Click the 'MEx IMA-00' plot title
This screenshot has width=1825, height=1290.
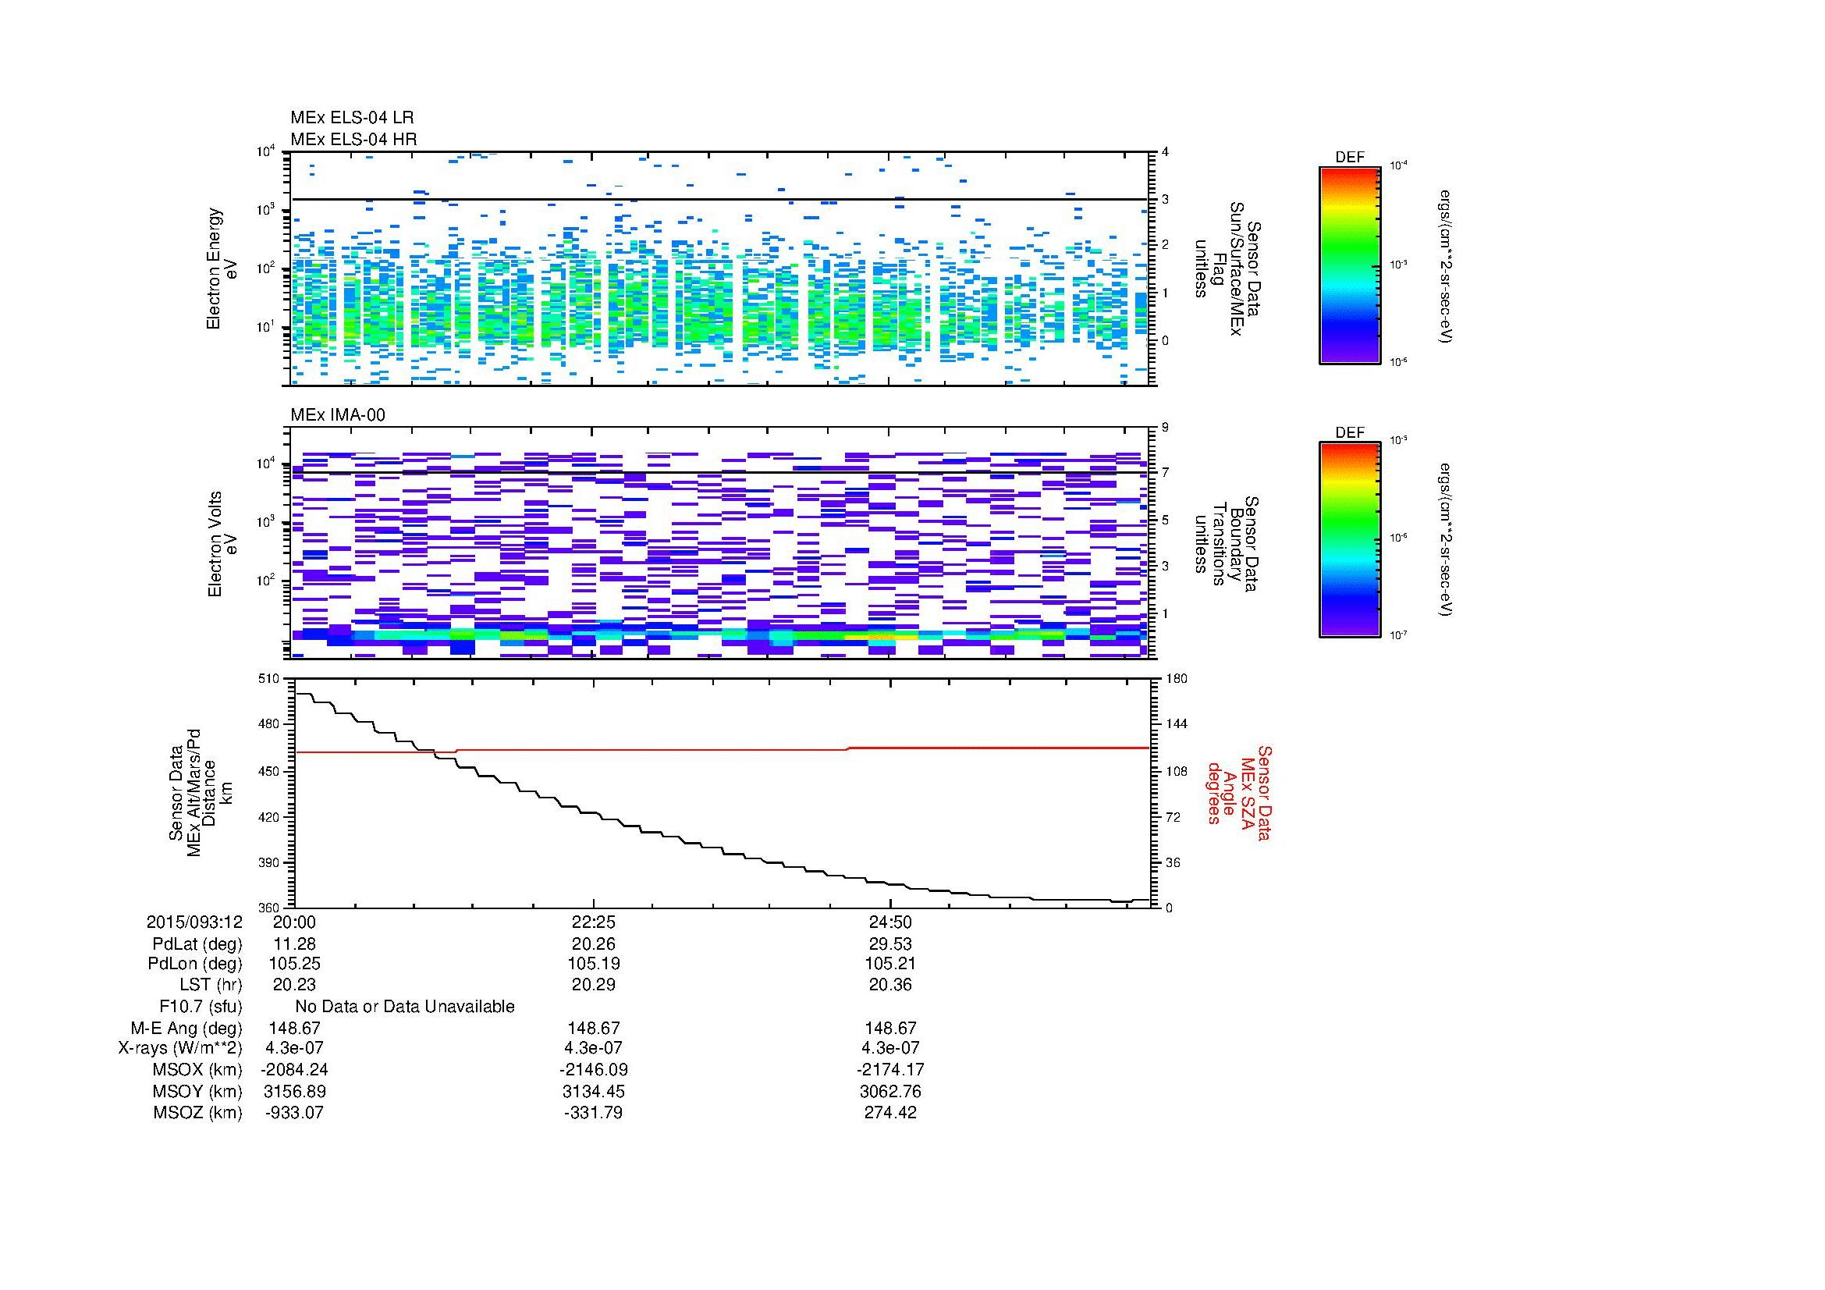338,415
